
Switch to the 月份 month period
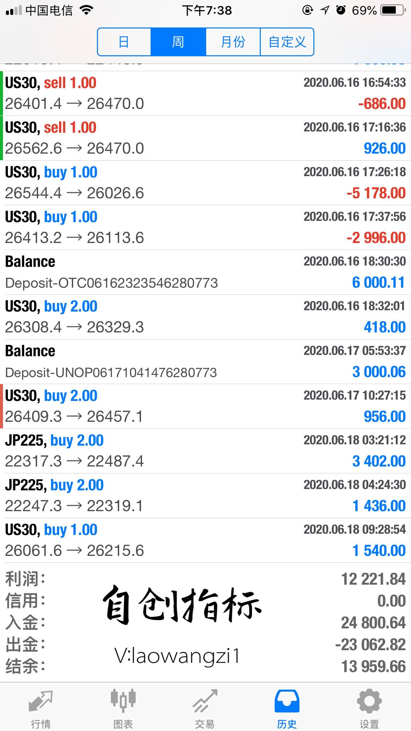(x=233, y=42)
